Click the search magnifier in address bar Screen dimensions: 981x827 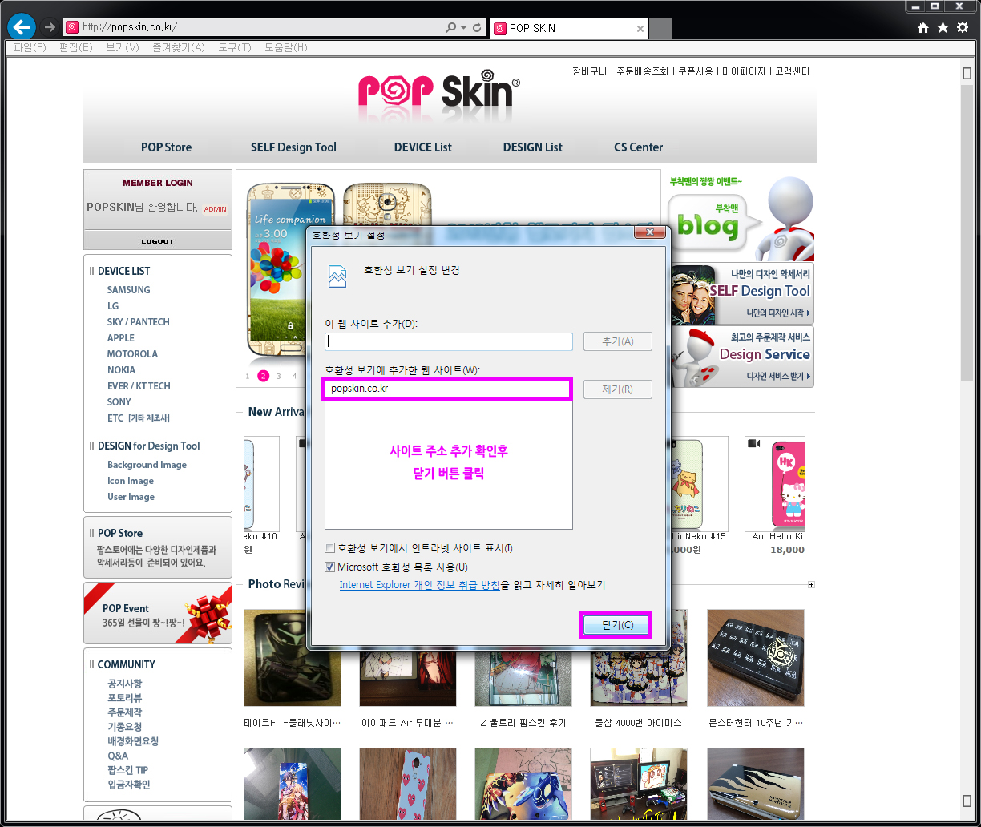[451, 27]
